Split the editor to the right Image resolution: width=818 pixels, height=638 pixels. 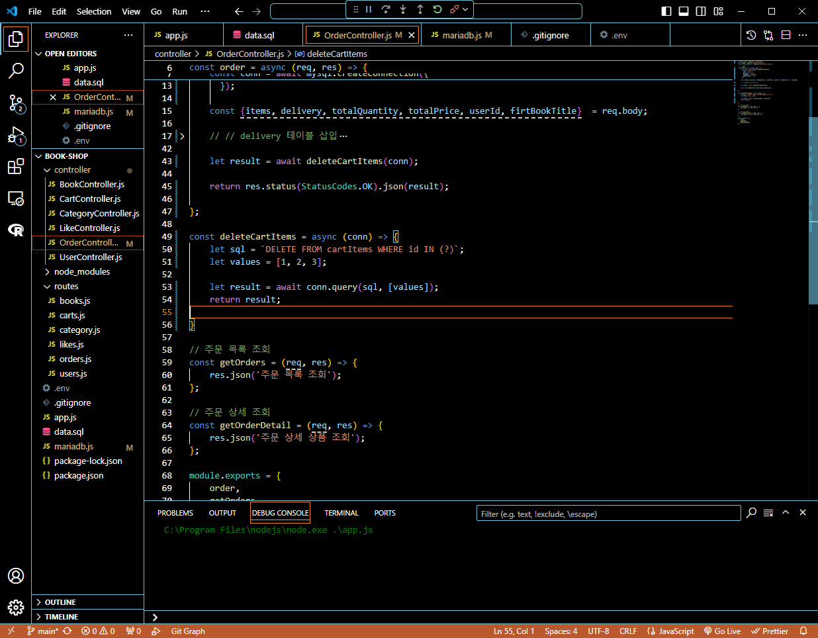(786, 35)
